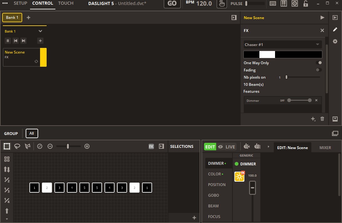This screenshot has height=223, width=342.
Task: Toggle the blind eye icon
Action: [221, 147]
